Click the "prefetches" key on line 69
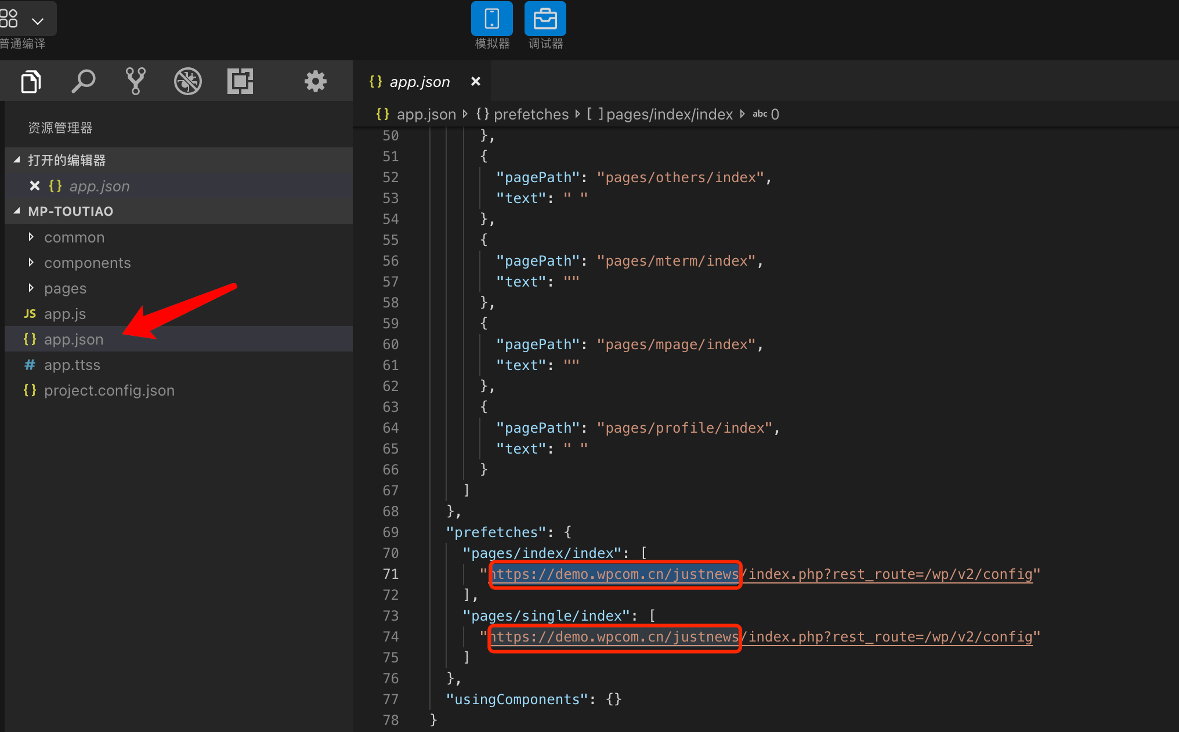Image resolution: width=1179 pixels, height=732 pixels. click(496, 532)
